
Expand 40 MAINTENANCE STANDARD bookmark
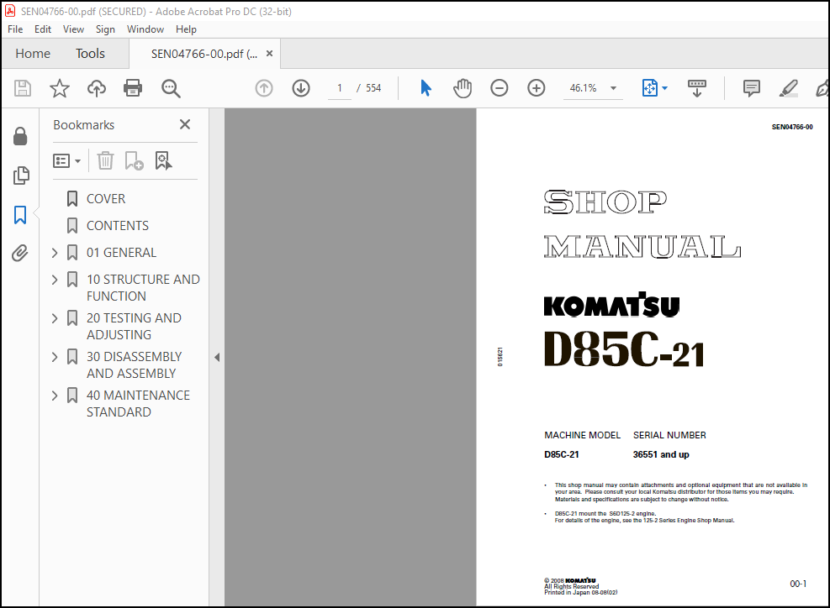coord(55,396)
